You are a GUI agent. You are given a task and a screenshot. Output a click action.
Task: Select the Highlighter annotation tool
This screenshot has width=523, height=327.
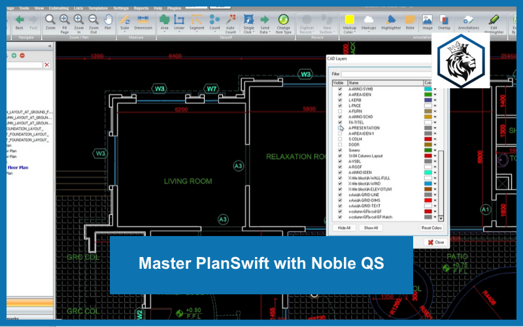[x=392, y=21]
